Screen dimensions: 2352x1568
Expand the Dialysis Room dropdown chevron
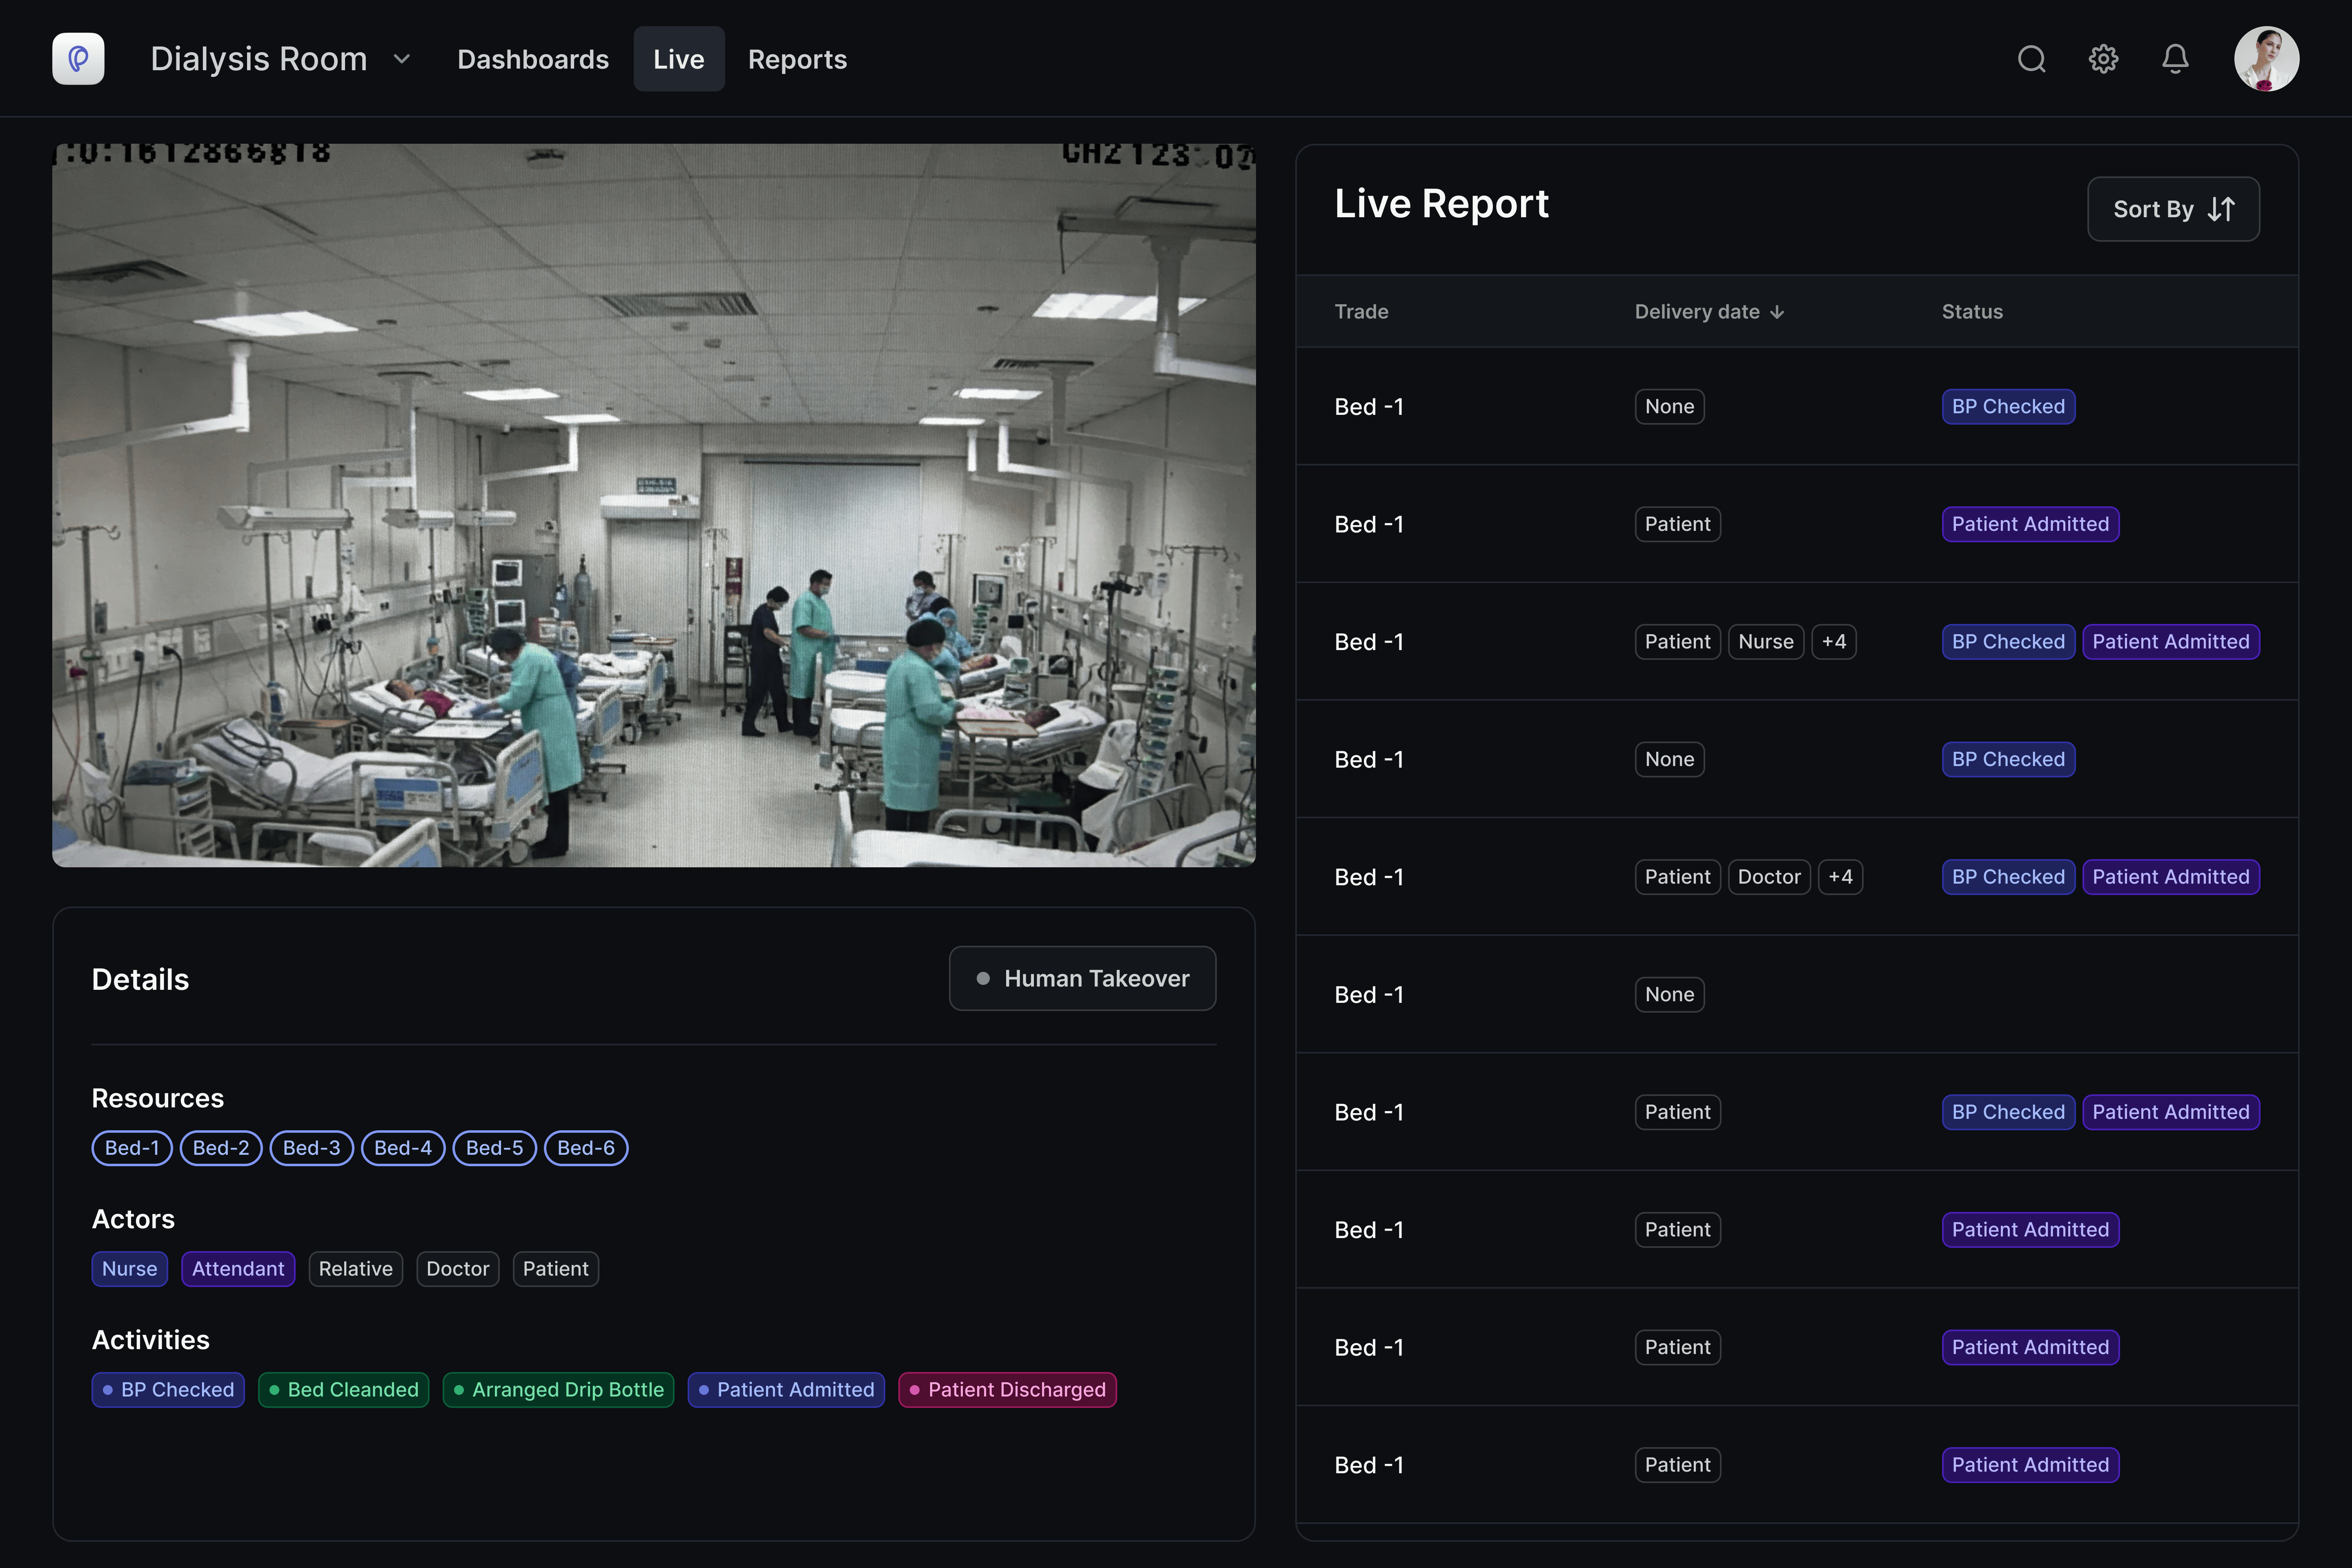(x=402, y=59)
